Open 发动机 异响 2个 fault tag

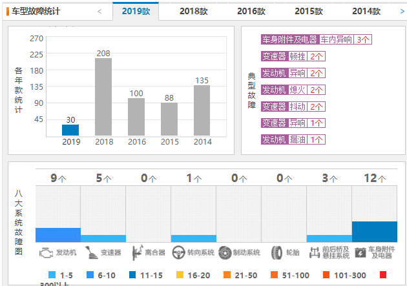click(293, 73)
